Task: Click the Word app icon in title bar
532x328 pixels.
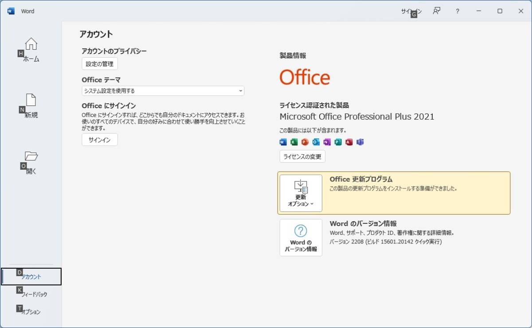Action: click(11, 11)
